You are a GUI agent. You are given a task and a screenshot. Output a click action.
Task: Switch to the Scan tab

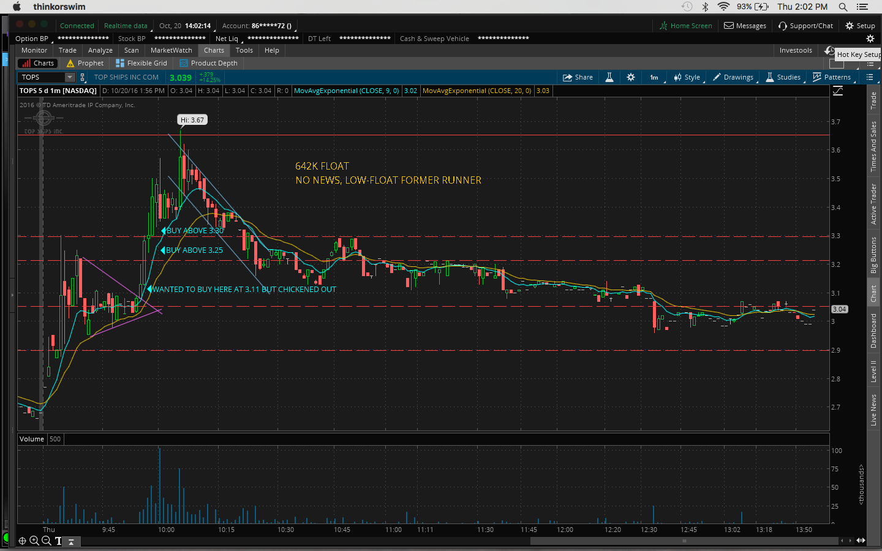point(131,50)
